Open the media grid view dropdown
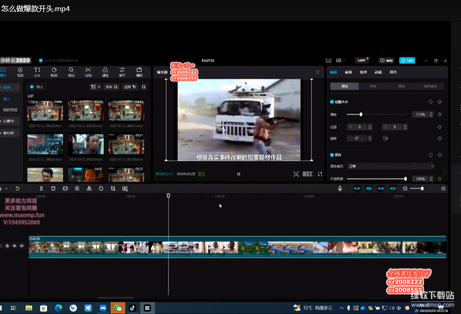This screenshot has height=314, width=461. pos(96,87)
